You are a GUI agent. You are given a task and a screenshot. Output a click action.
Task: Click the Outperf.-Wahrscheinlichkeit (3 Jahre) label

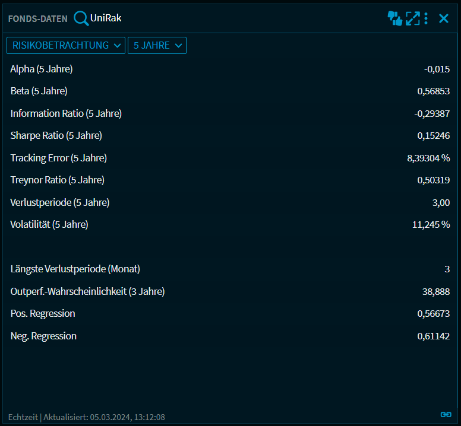88,291
